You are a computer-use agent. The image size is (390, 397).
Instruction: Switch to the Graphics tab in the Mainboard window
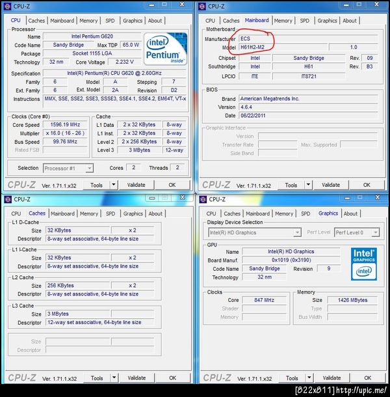(327, 21)
